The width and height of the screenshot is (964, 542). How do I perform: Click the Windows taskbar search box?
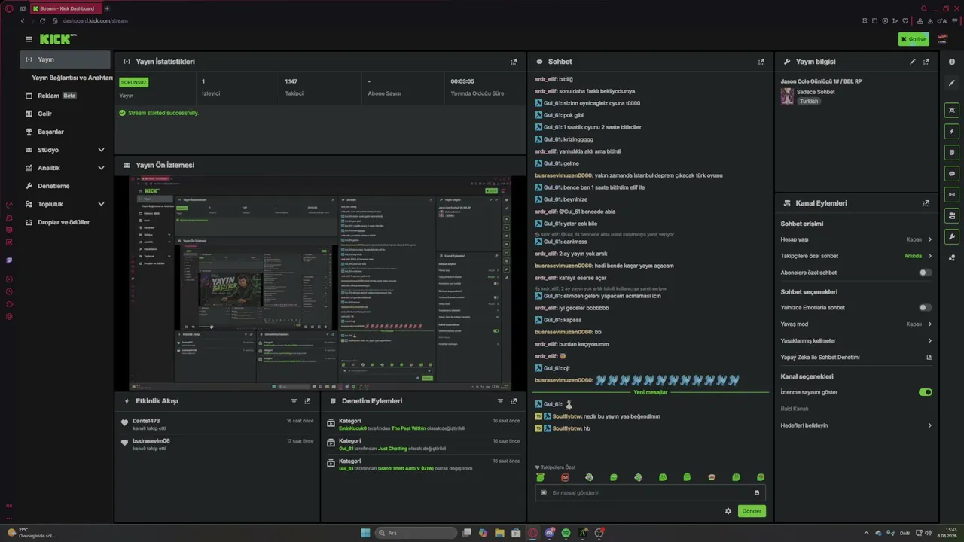pyautogui.click(x=416, y=533)
